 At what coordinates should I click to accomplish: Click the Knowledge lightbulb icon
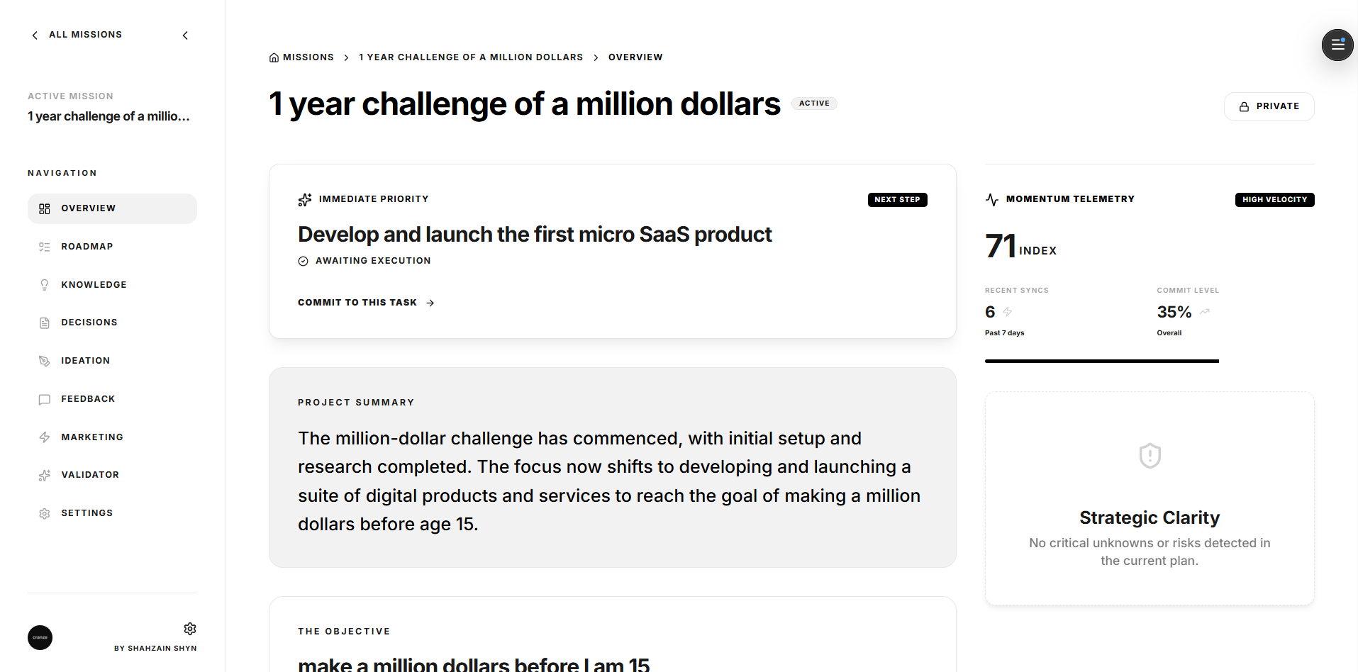(45, 285)
